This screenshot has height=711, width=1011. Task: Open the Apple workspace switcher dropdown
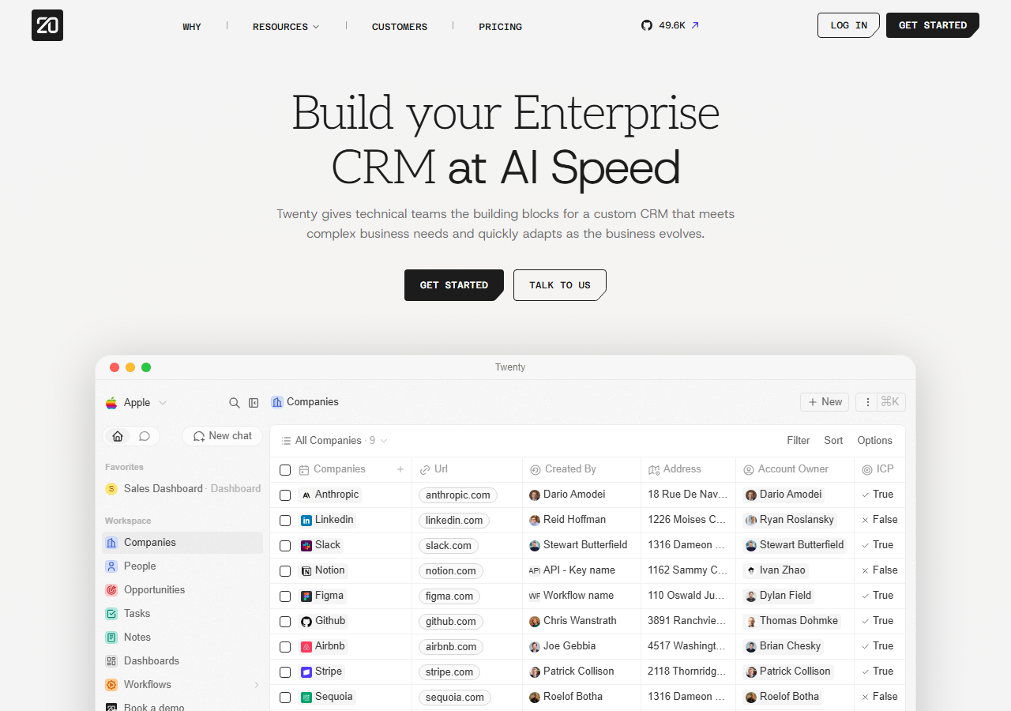coord(137,403)
